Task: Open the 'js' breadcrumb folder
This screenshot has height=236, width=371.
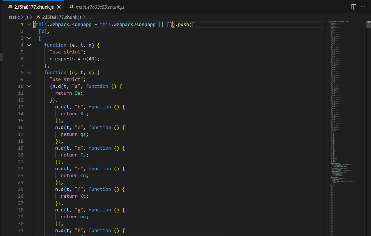Action: click(x=27, y=17)
